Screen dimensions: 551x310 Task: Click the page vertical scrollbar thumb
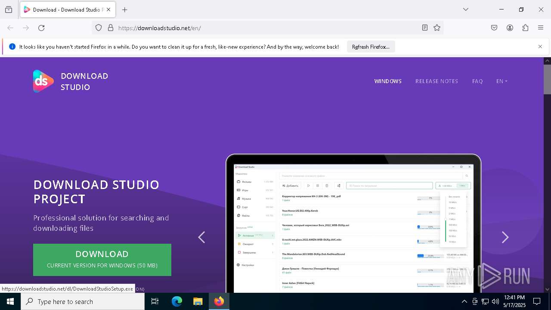[547, 80]
